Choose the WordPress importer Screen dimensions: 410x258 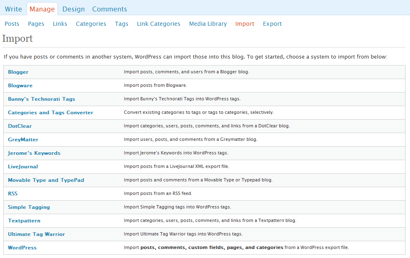coord(22,248)
